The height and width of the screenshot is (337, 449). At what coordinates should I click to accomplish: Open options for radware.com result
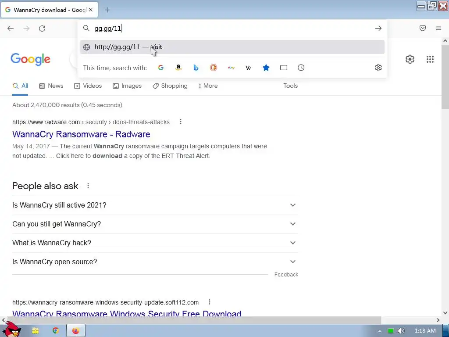coord(180,122)
